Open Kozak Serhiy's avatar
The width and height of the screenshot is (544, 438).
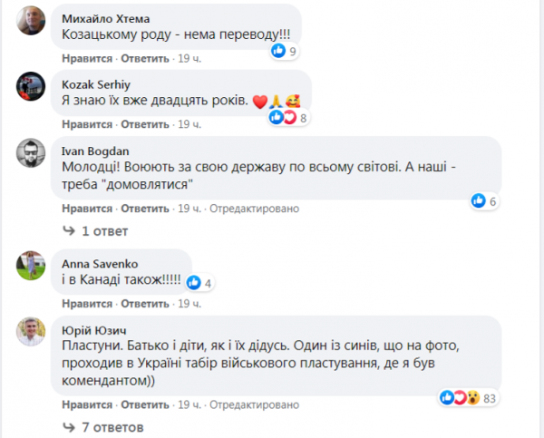pyautogui.click(x=32, y=86)
